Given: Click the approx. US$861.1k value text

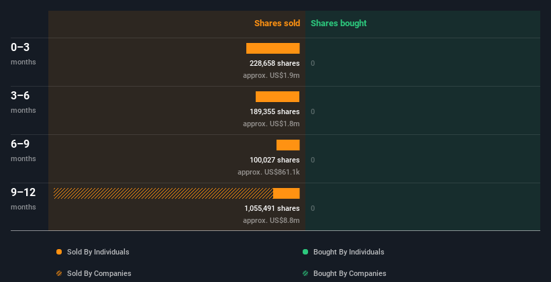Looking at the screenshot, I should [268, 172].
